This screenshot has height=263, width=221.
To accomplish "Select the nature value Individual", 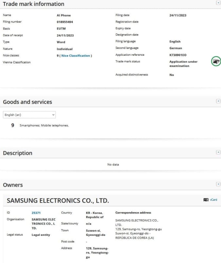I will tap(64, 49).
